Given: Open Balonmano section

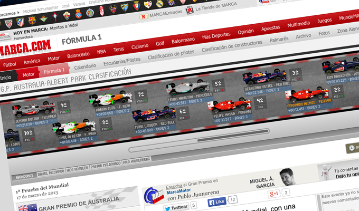Looking at the screenshot, I should (x=183, y=41).
